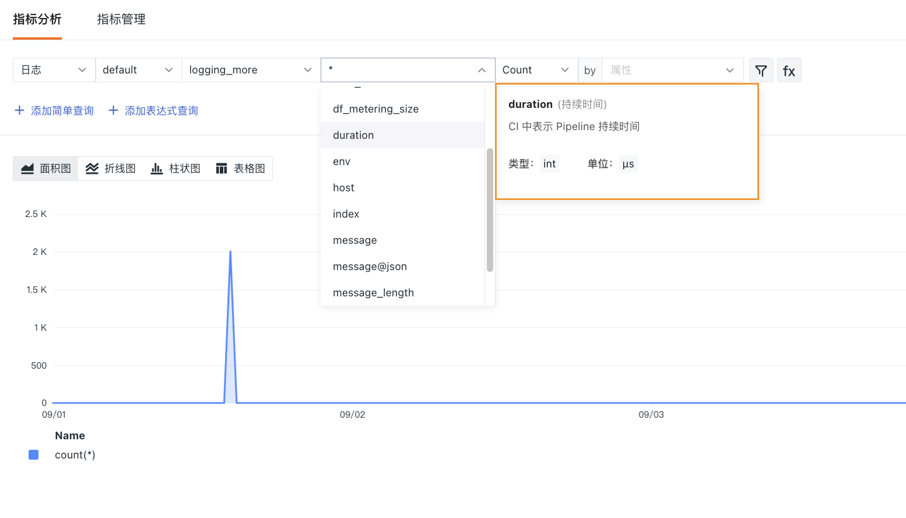Switch to 表格图 table view
This screenshot has width=906, height=518.
click(240, 169)
